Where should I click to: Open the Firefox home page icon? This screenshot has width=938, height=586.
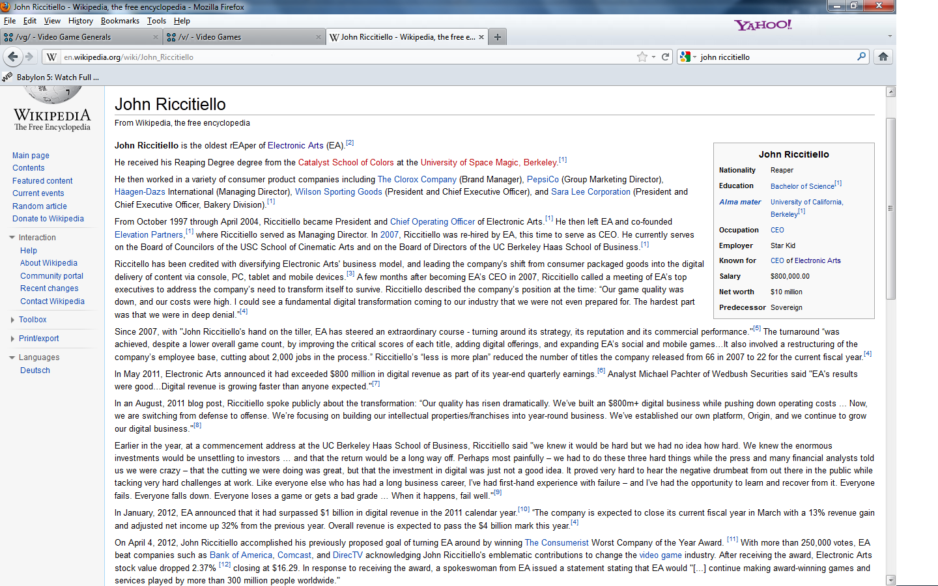pyautogui.click(x=883, y=57)
